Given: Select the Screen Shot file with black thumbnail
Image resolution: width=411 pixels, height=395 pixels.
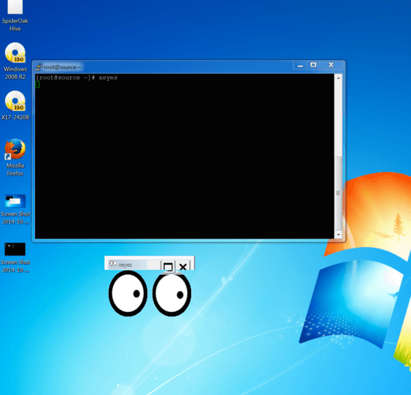Looking at the screenshot, I should [15, 249].
